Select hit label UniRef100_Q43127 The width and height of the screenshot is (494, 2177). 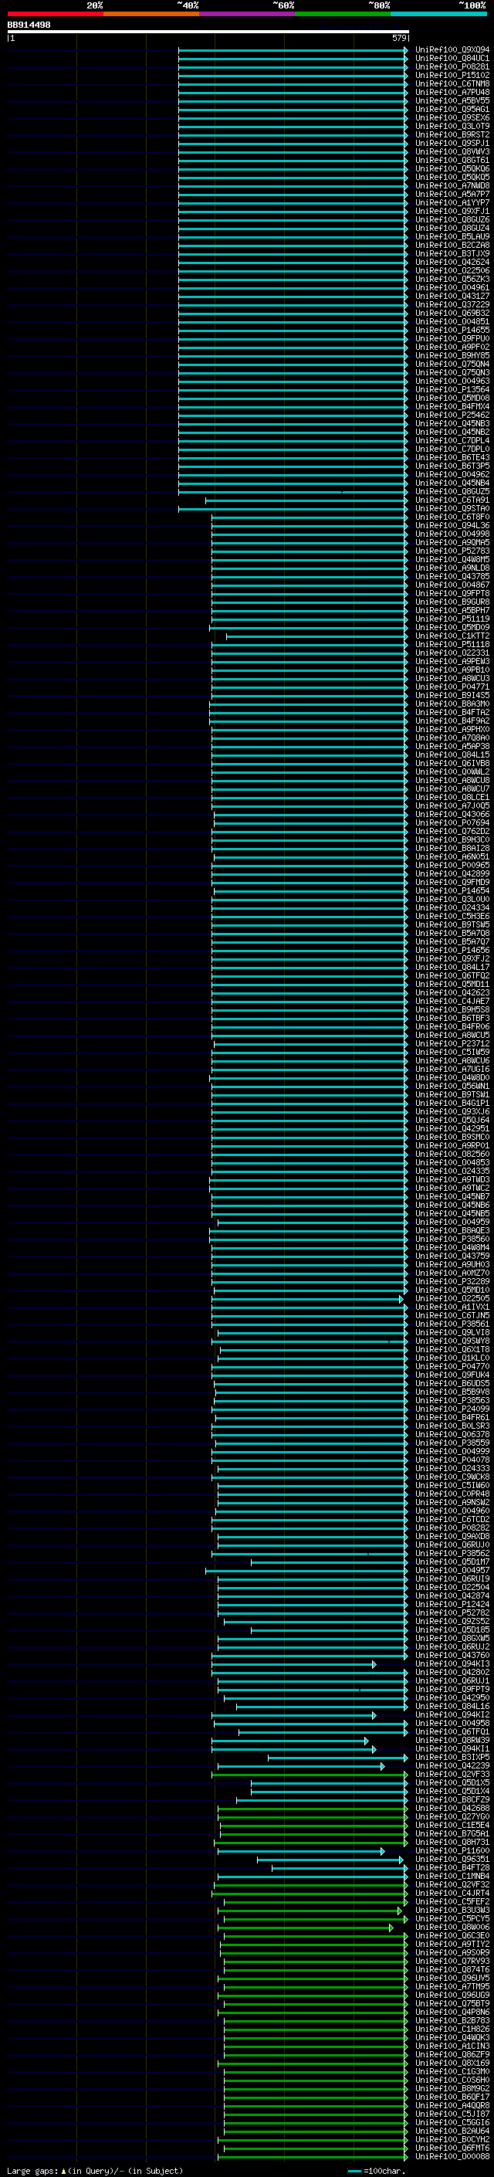point(452,297)
